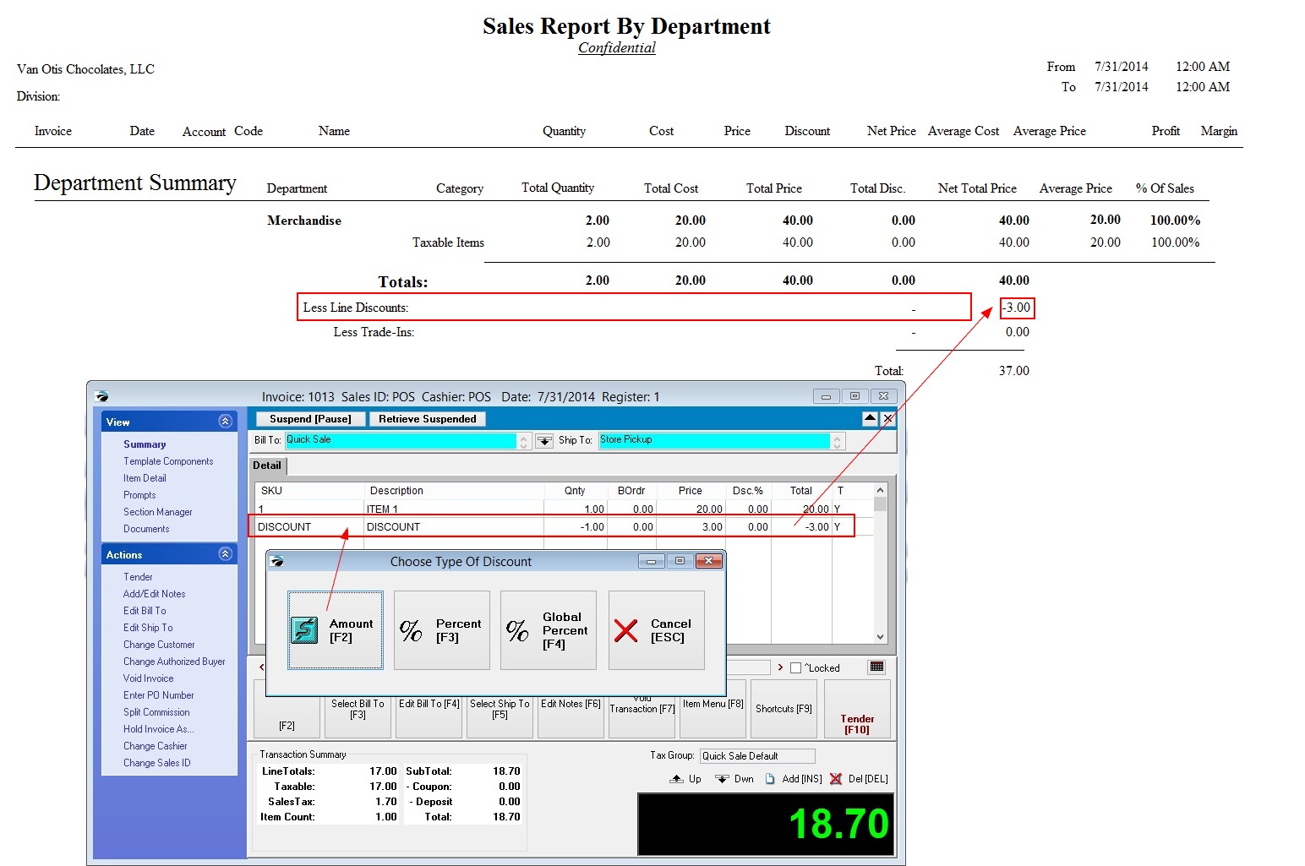Click the dollar sign icon on Amount button
Image resolution: width=1305 pixels, height=866 pixels.
point(304,630)
